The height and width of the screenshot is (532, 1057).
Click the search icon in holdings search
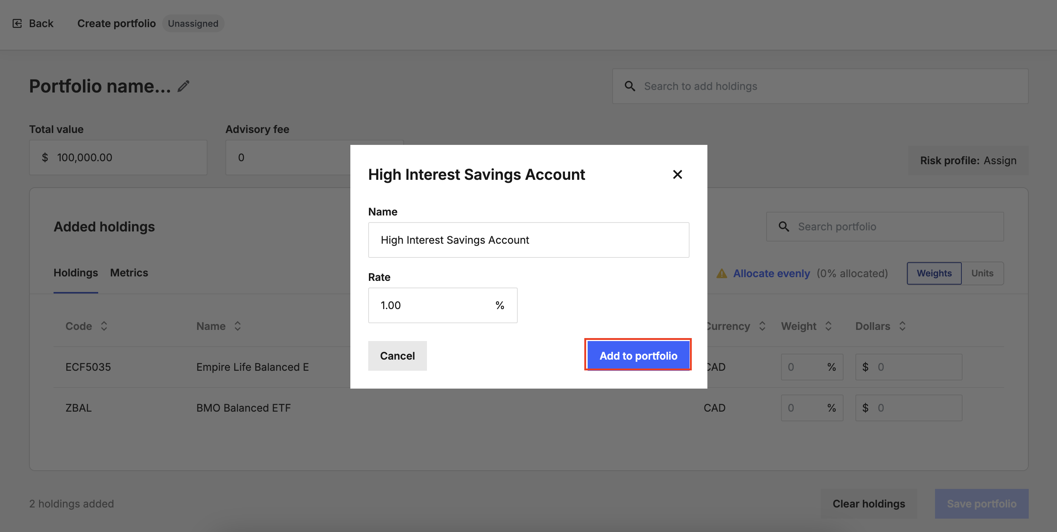coord(630,86)
